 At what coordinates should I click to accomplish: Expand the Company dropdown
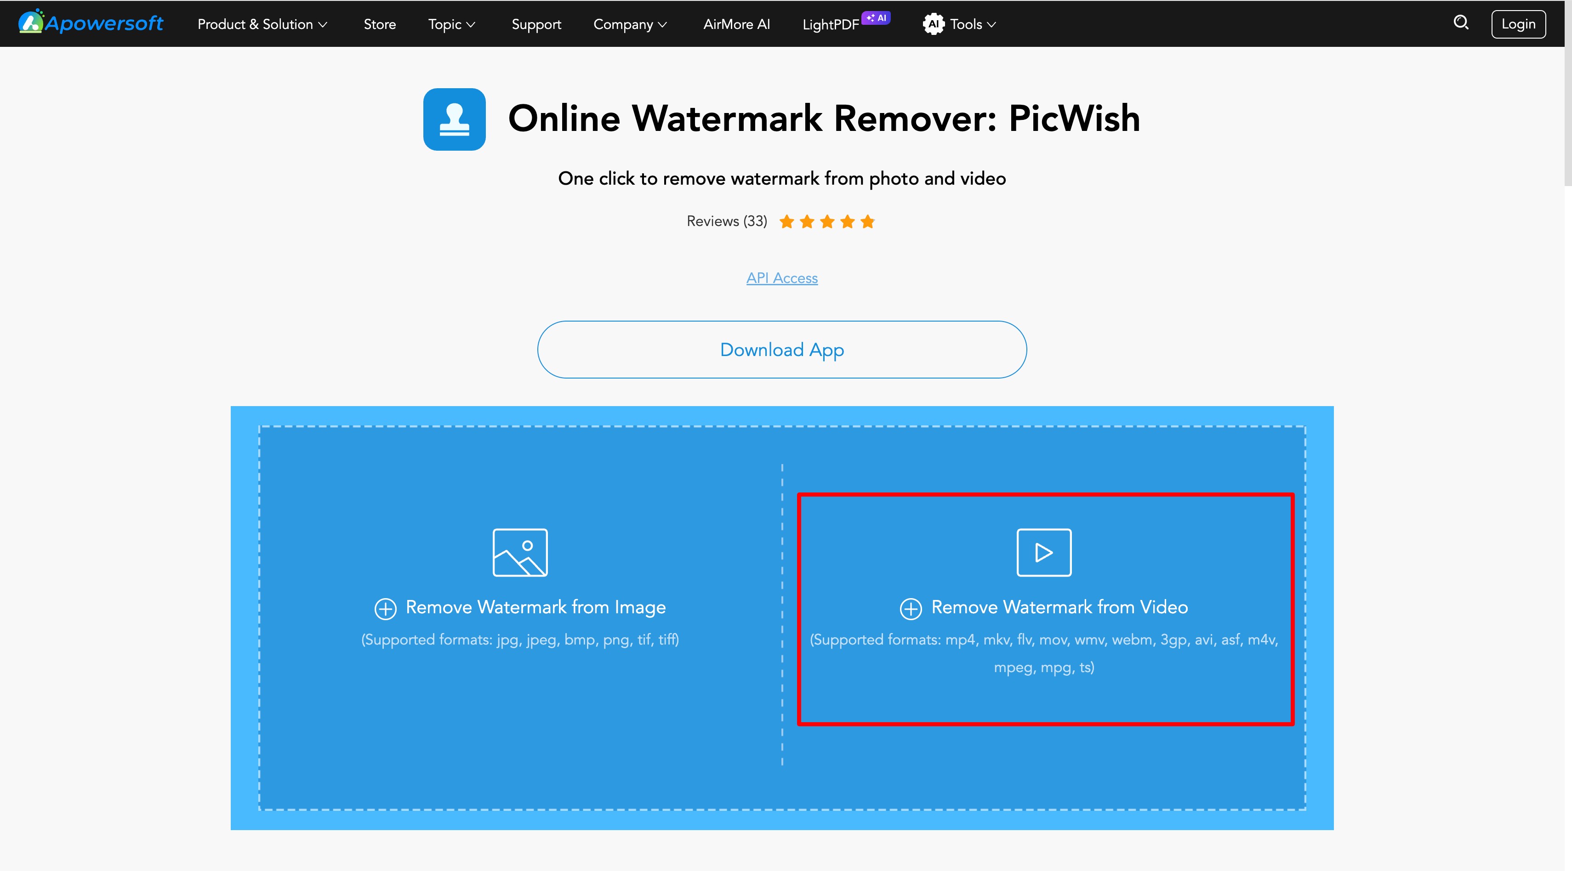630,24
